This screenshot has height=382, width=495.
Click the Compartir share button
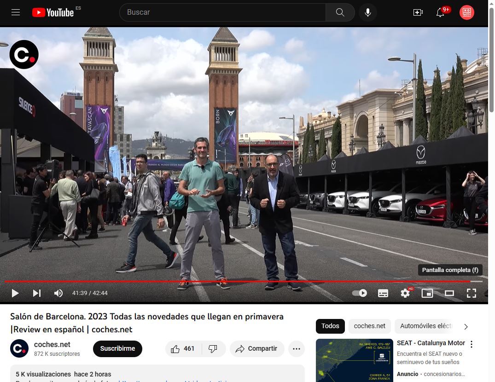(x=257, y=348)
